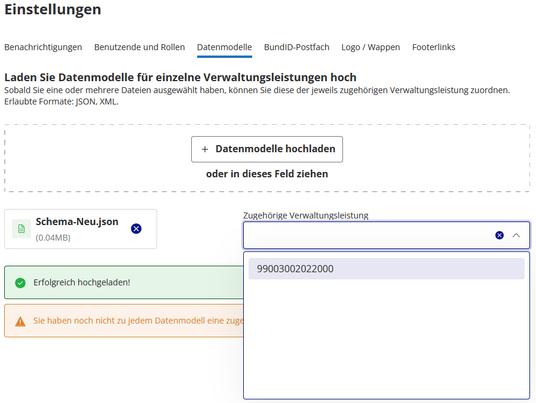Image resolution: width=536 pixels, height=403 pixels.
Task: Open the Logo / Wappen tab
Action: 370,47
